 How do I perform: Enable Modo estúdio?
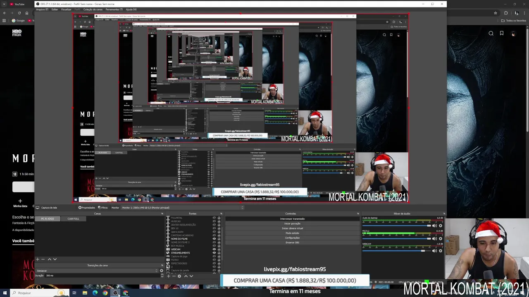click(x=292, y=233)
